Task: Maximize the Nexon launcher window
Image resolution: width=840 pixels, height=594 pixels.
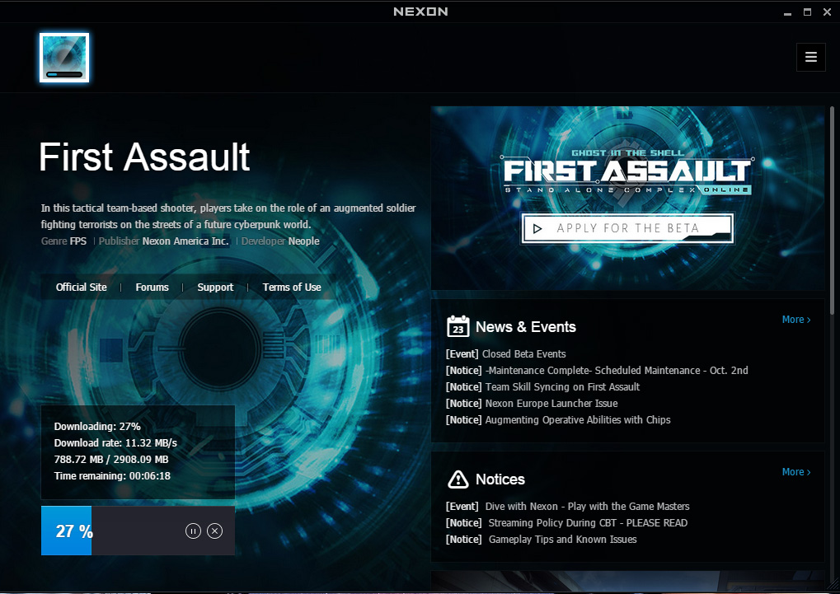Action: click(807, 12)
